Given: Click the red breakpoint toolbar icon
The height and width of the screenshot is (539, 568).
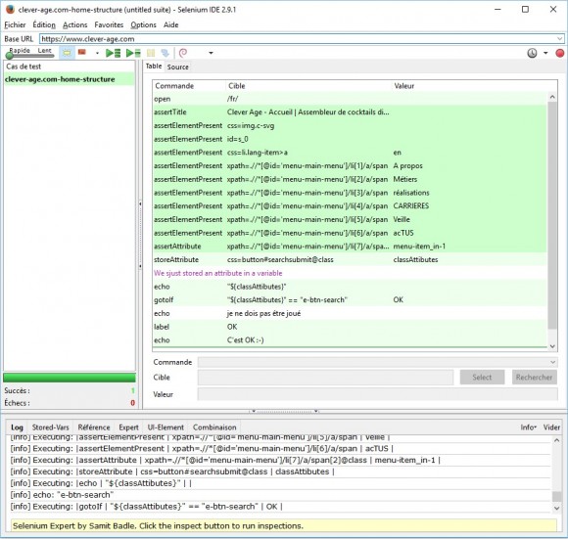Looking at the screenshot, I should click(x=82, y=53).
